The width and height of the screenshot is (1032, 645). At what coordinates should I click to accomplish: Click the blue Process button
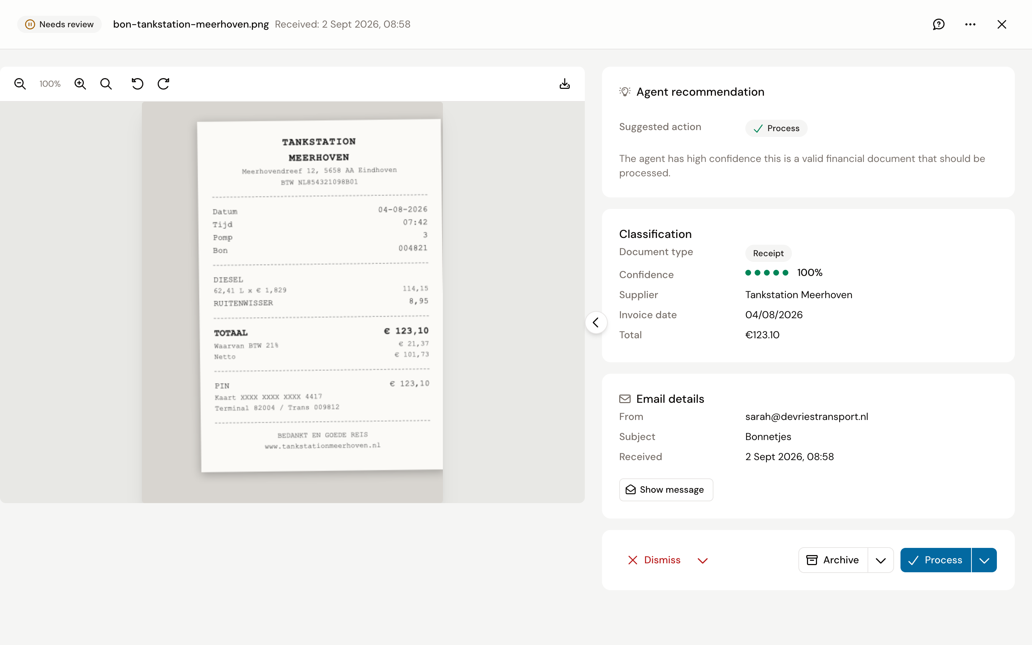pos(936,560)
